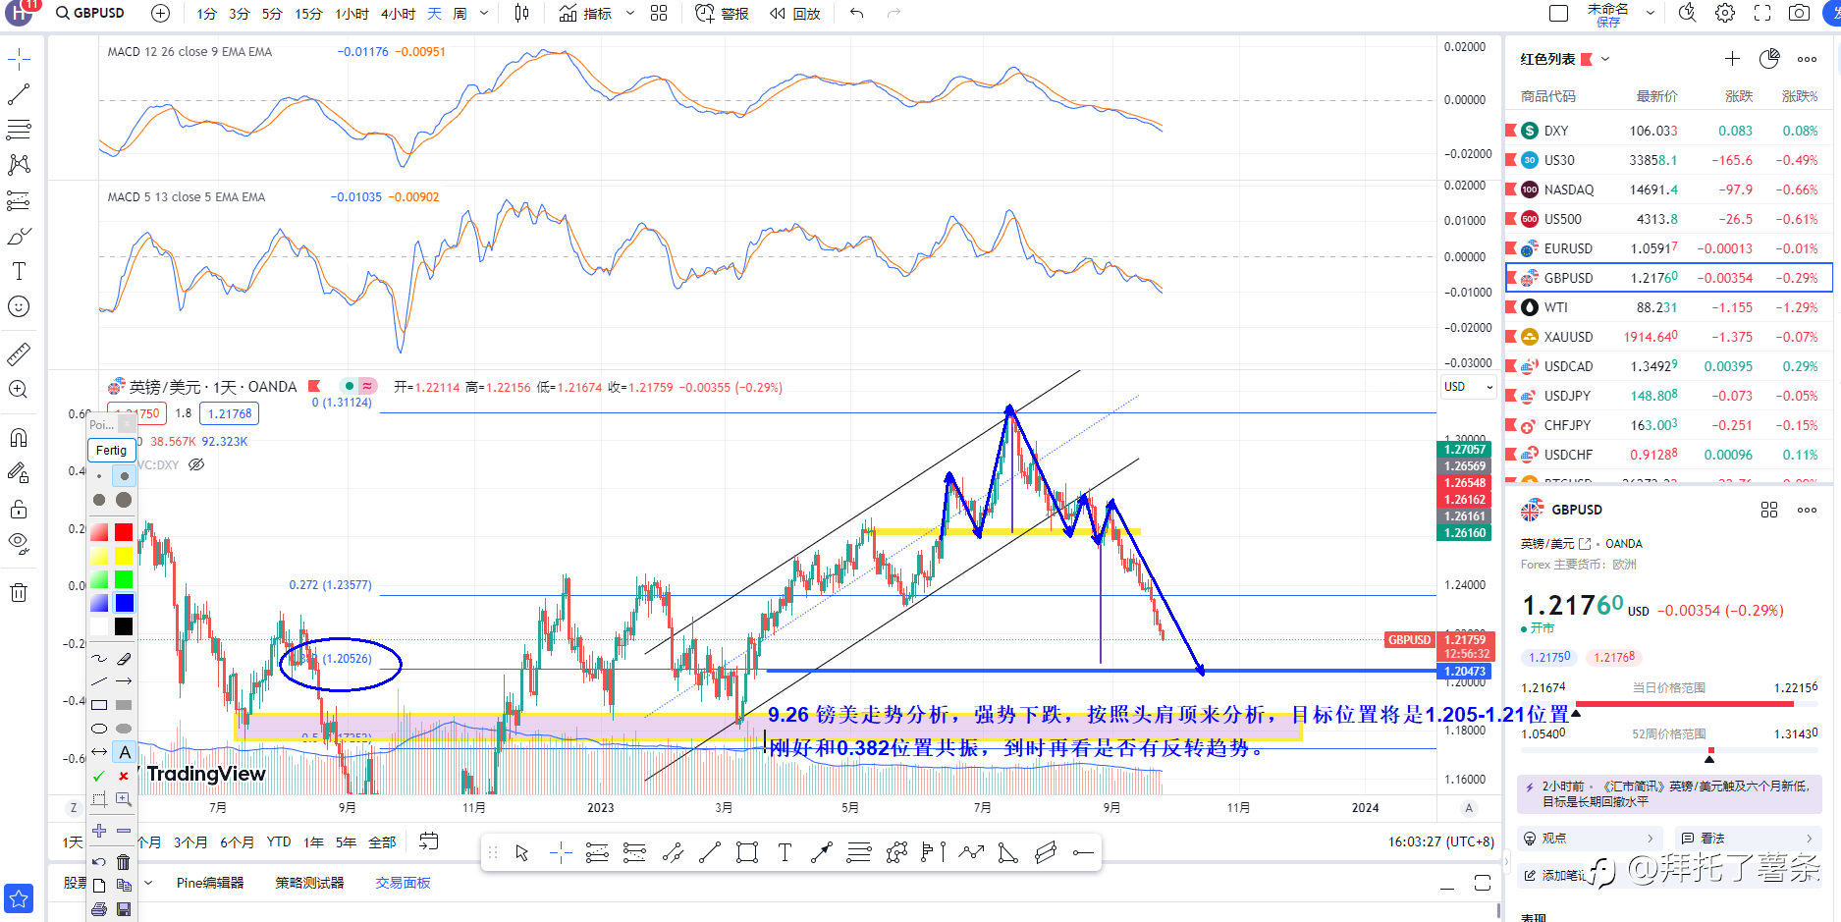Select the ruler measure tool

19,353
